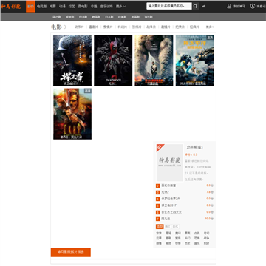Click the rank 7 badge in ranking list
This screenshot has height=266, width=266.
click(158, 219)
